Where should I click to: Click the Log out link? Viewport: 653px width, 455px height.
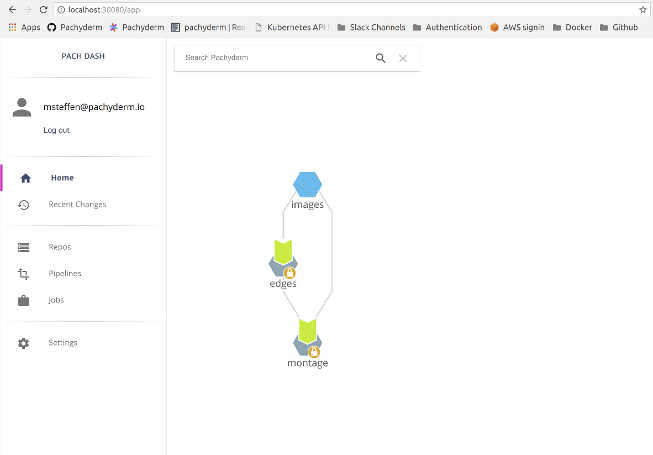click(x=56, y=130)
